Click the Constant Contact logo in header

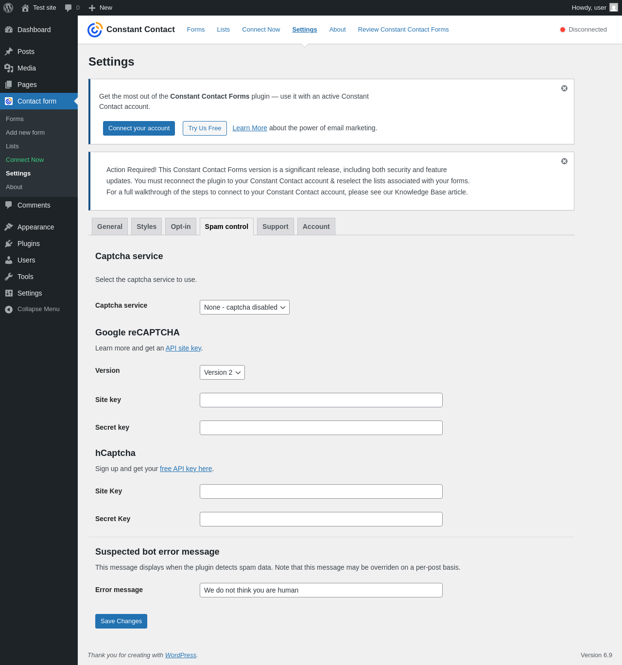pos(95,30)
